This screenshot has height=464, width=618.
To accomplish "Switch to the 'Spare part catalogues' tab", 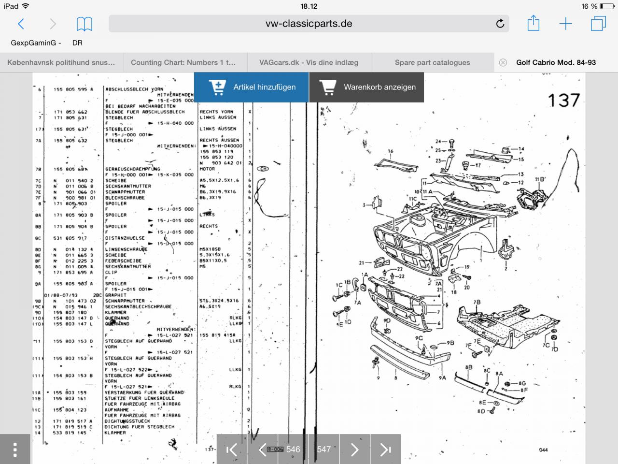I will tap(432, 62).
